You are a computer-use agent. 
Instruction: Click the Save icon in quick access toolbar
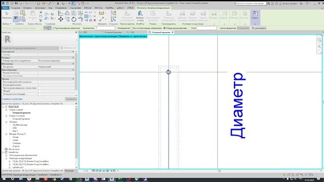[x=16, y=4]
